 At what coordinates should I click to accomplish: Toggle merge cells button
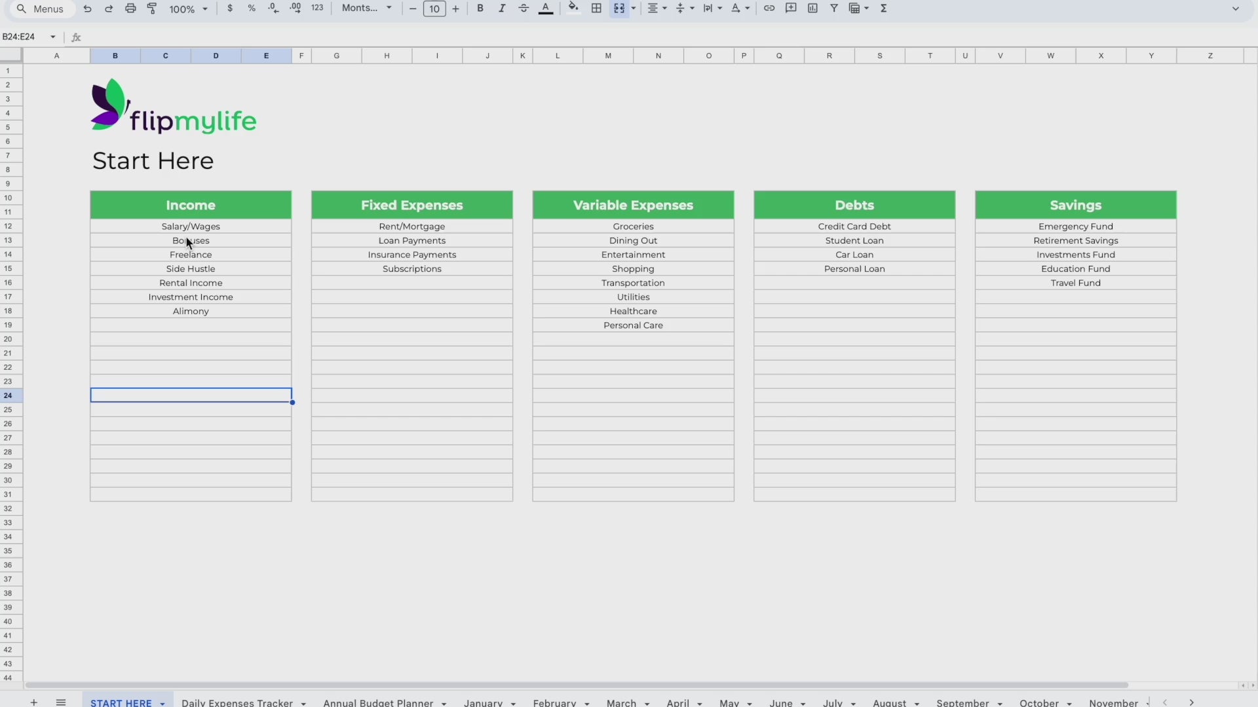[x=619, y=9]
